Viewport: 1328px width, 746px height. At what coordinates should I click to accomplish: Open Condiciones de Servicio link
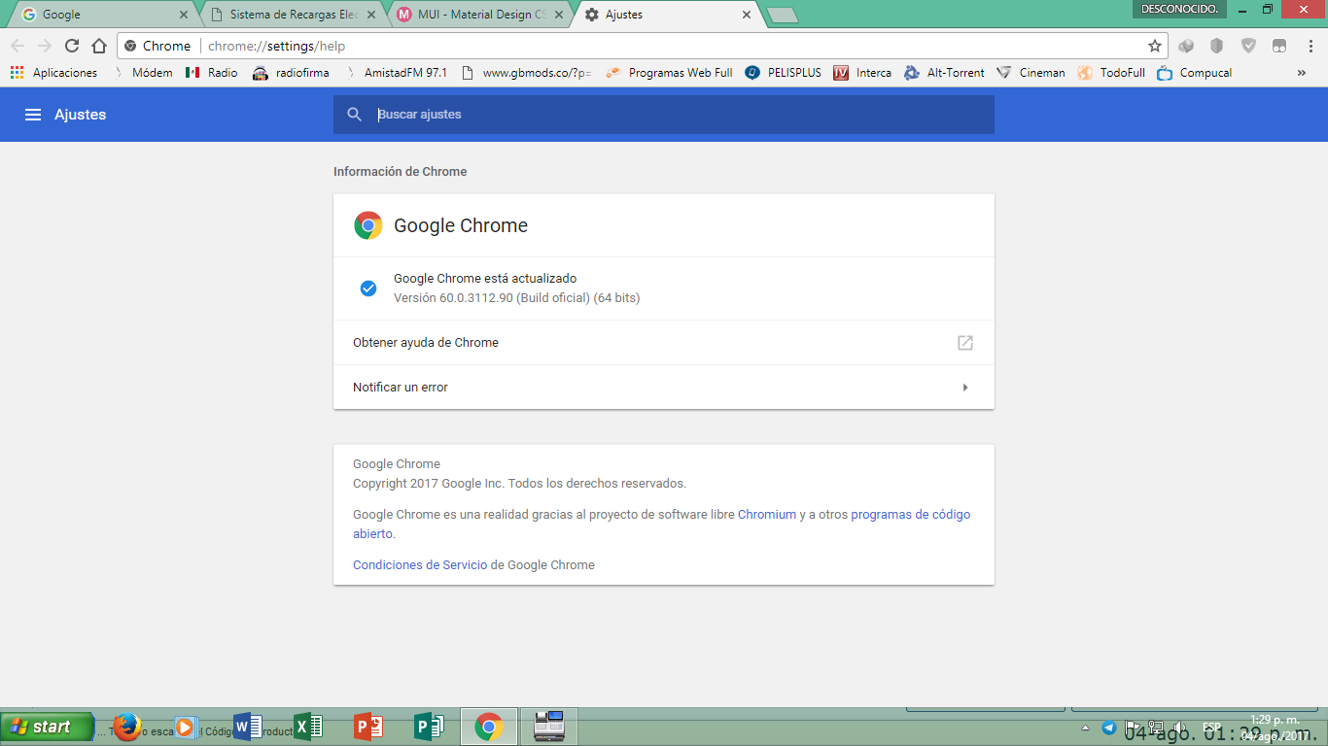click(420, 565)
